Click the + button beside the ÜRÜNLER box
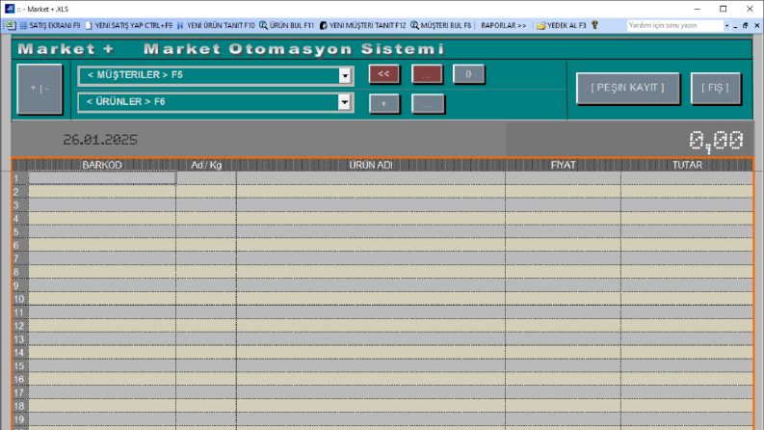Screen dimensions: 764x430 click(384, 104)
